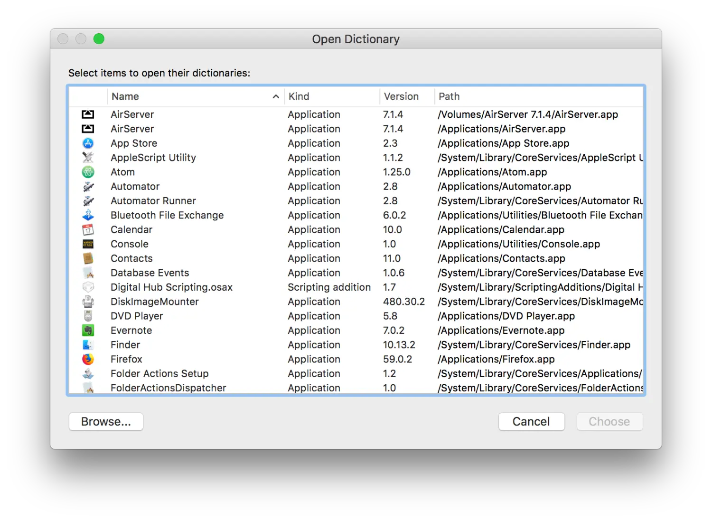
Task: Select the AppleScript Utility icon
Action: 88,158
